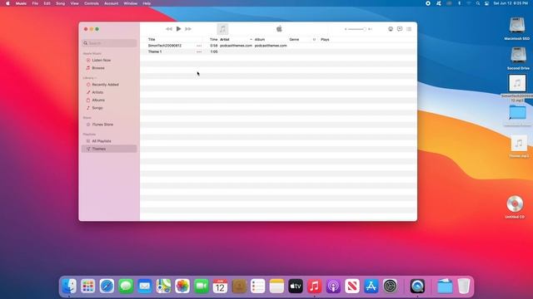Open Photos from the Dock
The image size is (533, 299).
(x=182, y=286)
